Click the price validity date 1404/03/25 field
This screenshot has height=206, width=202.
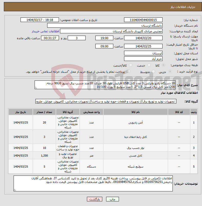[143, 46]
